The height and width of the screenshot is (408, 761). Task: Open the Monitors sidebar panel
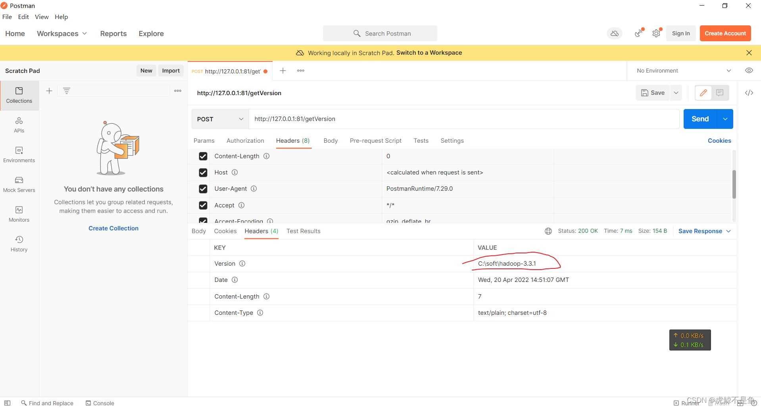point(19,214)
